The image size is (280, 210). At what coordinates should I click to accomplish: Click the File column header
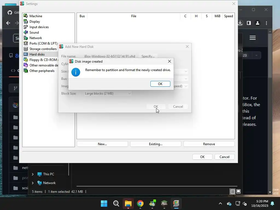(x=133, y=16)
